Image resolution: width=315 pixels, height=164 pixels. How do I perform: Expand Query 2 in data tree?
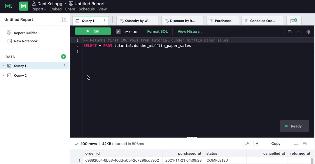pos(3,76)
